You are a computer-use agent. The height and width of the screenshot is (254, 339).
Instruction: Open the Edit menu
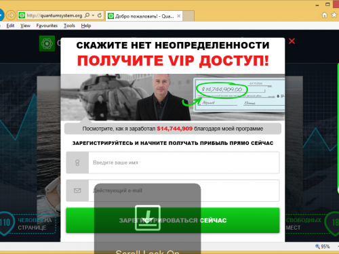(x=10, y=26)
